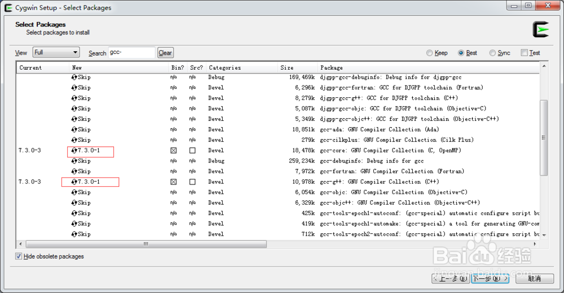Toggle install state icon for djgpp-gcc-objc++
The image size is (564, 293).
(x=74, y=119)
